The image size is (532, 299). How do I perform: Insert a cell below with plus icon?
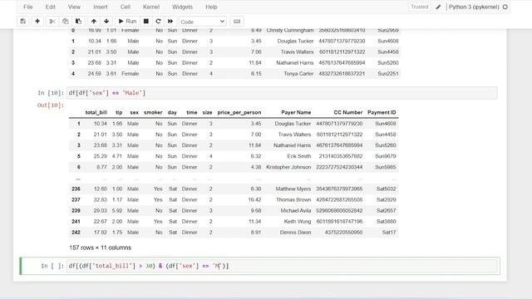tap(37, 22)
